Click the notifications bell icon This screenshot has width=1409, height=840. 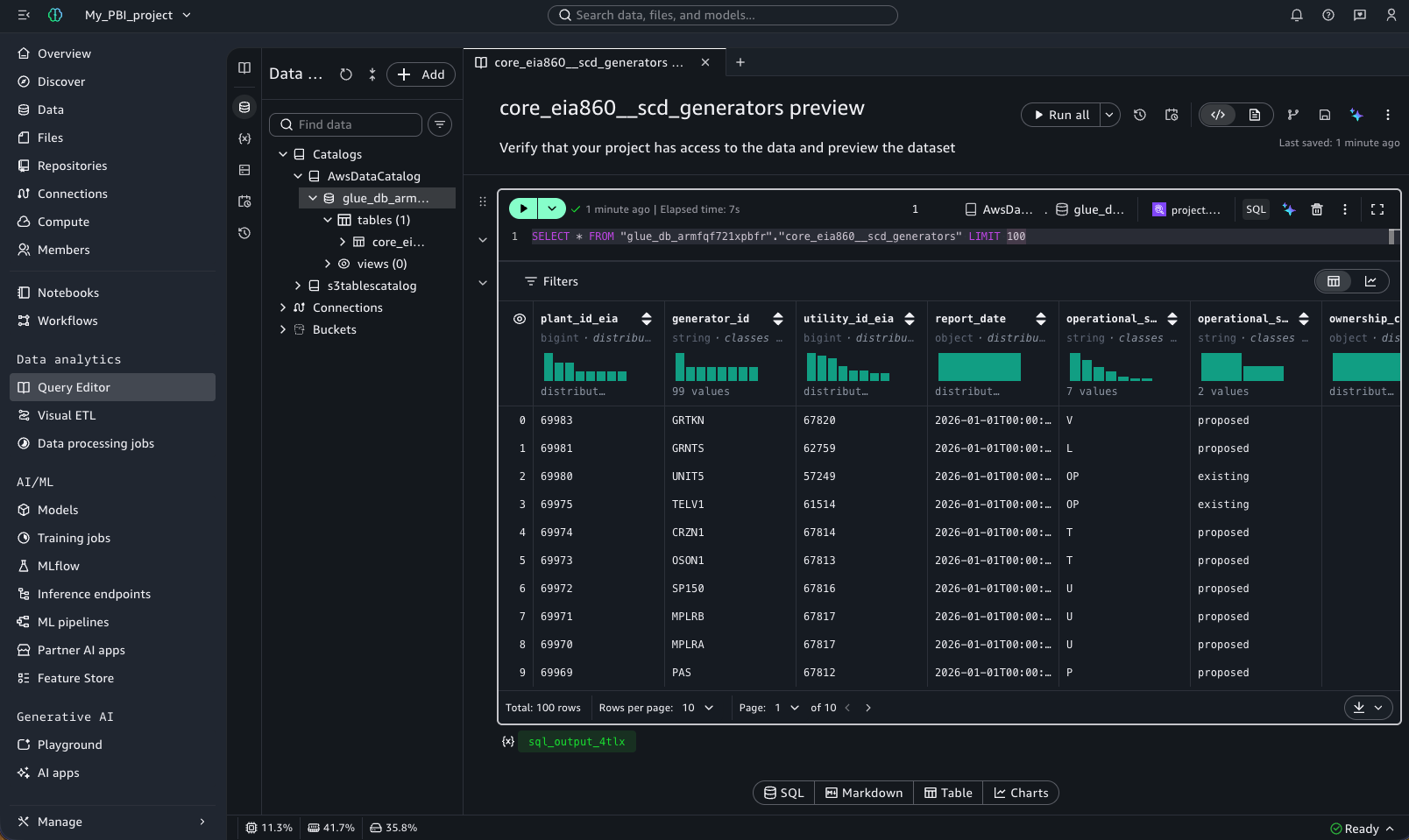click(x=1297, y=15)
